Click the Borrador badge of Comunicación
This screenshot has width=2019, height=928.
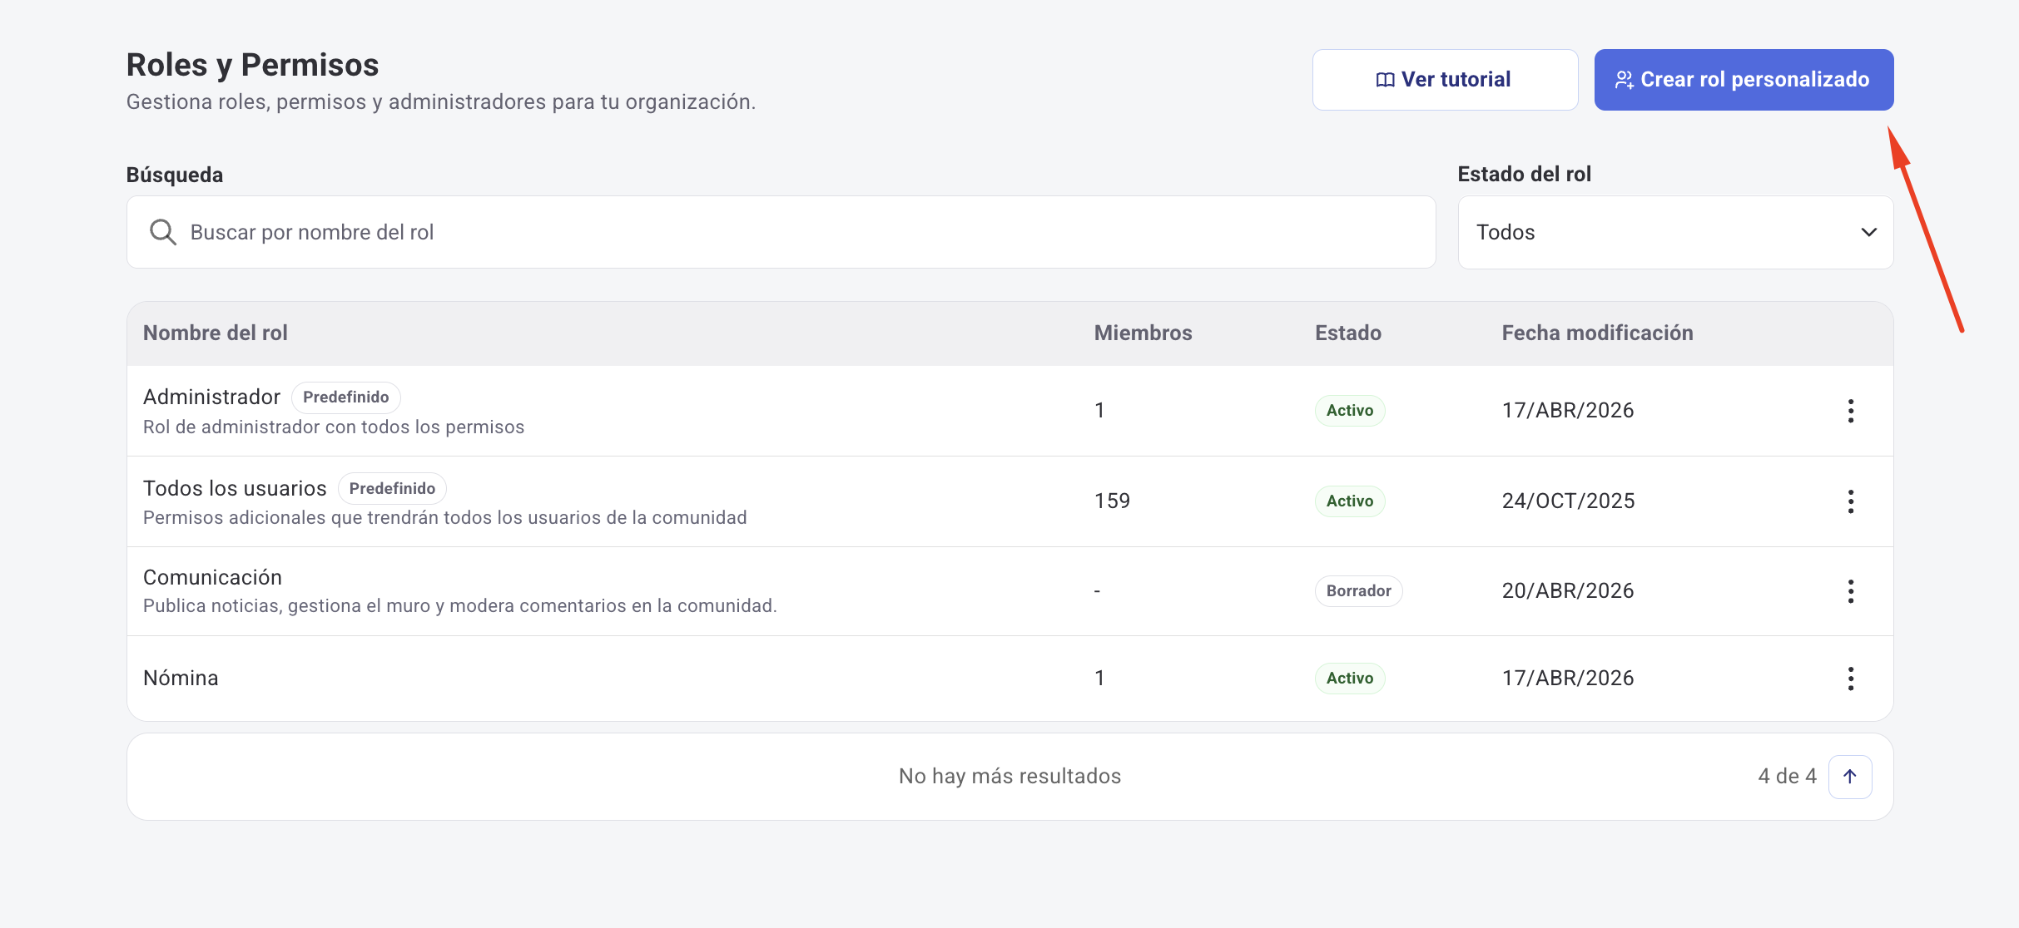click(1358, 590)
